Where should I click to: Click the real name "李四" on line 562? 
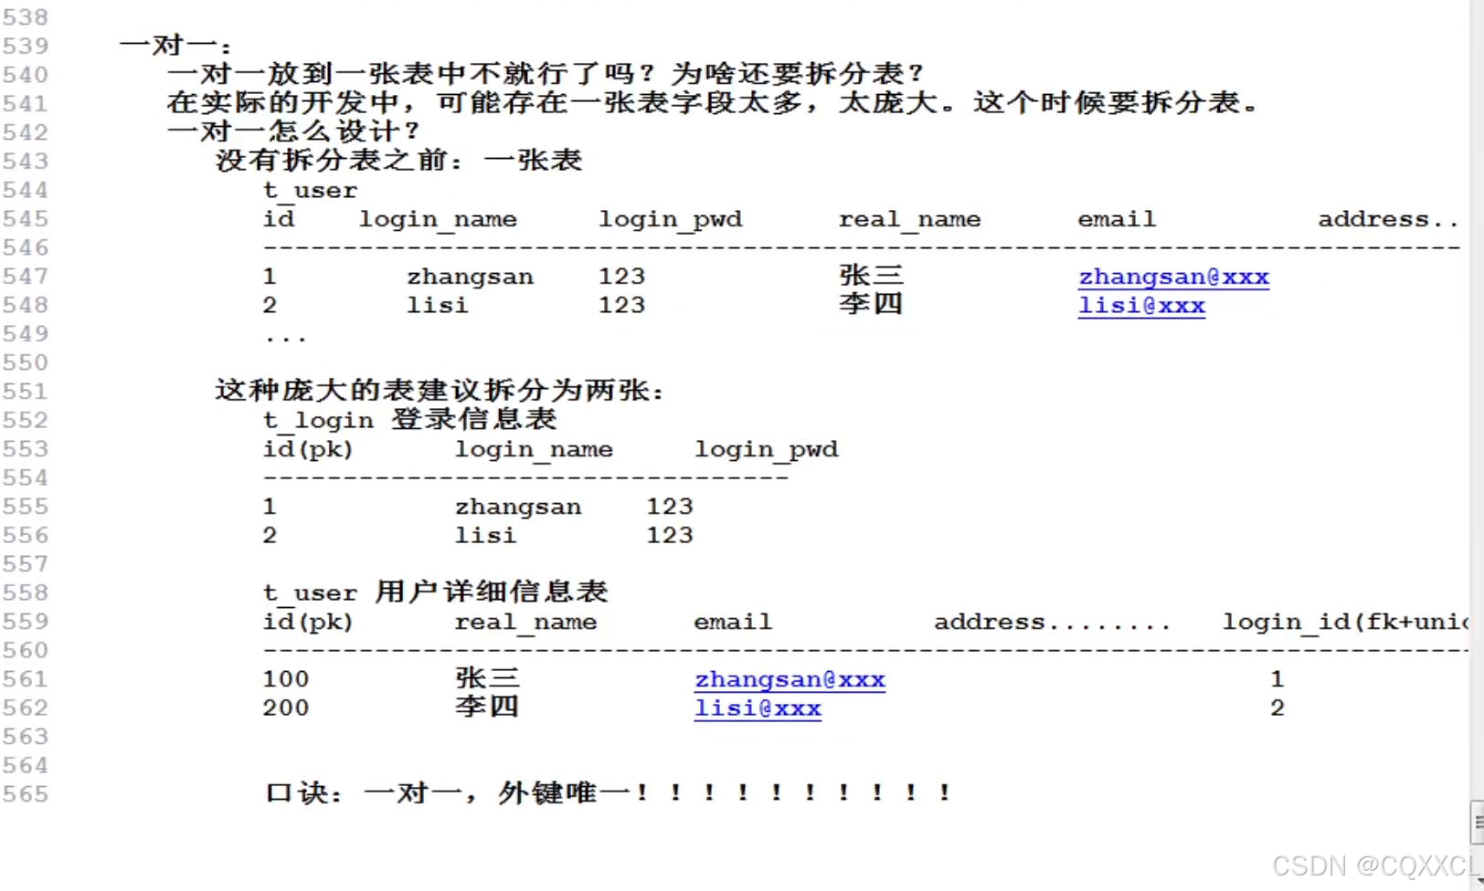[488, 707]
